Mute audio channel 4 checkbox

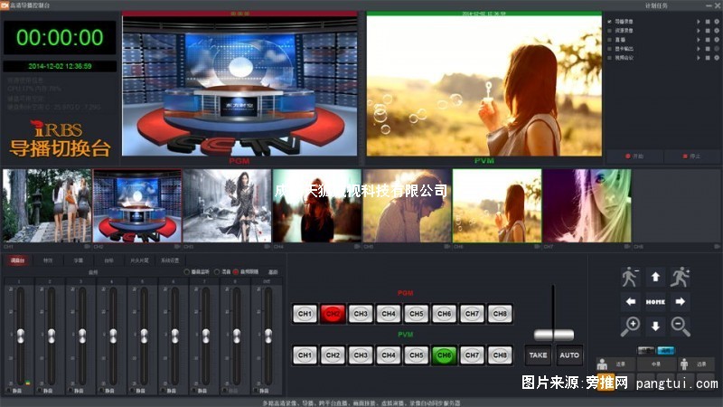point(101,391)
